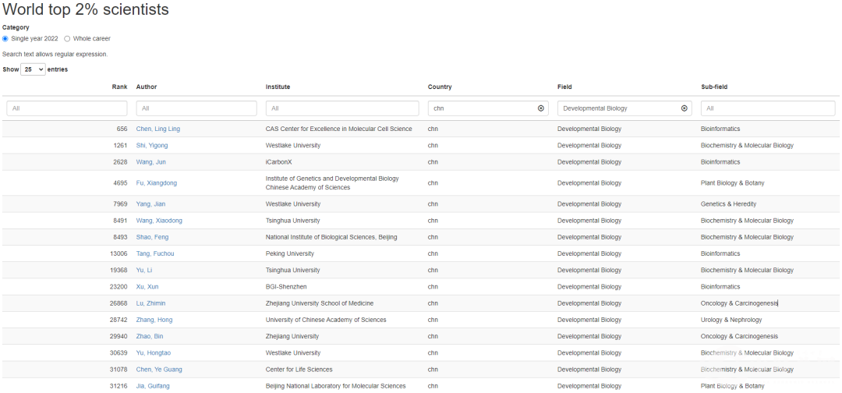The width and height of the screenshot is (842, 393).
Task: Open Lu, Zhimin author link
Action: pos(150,303)
